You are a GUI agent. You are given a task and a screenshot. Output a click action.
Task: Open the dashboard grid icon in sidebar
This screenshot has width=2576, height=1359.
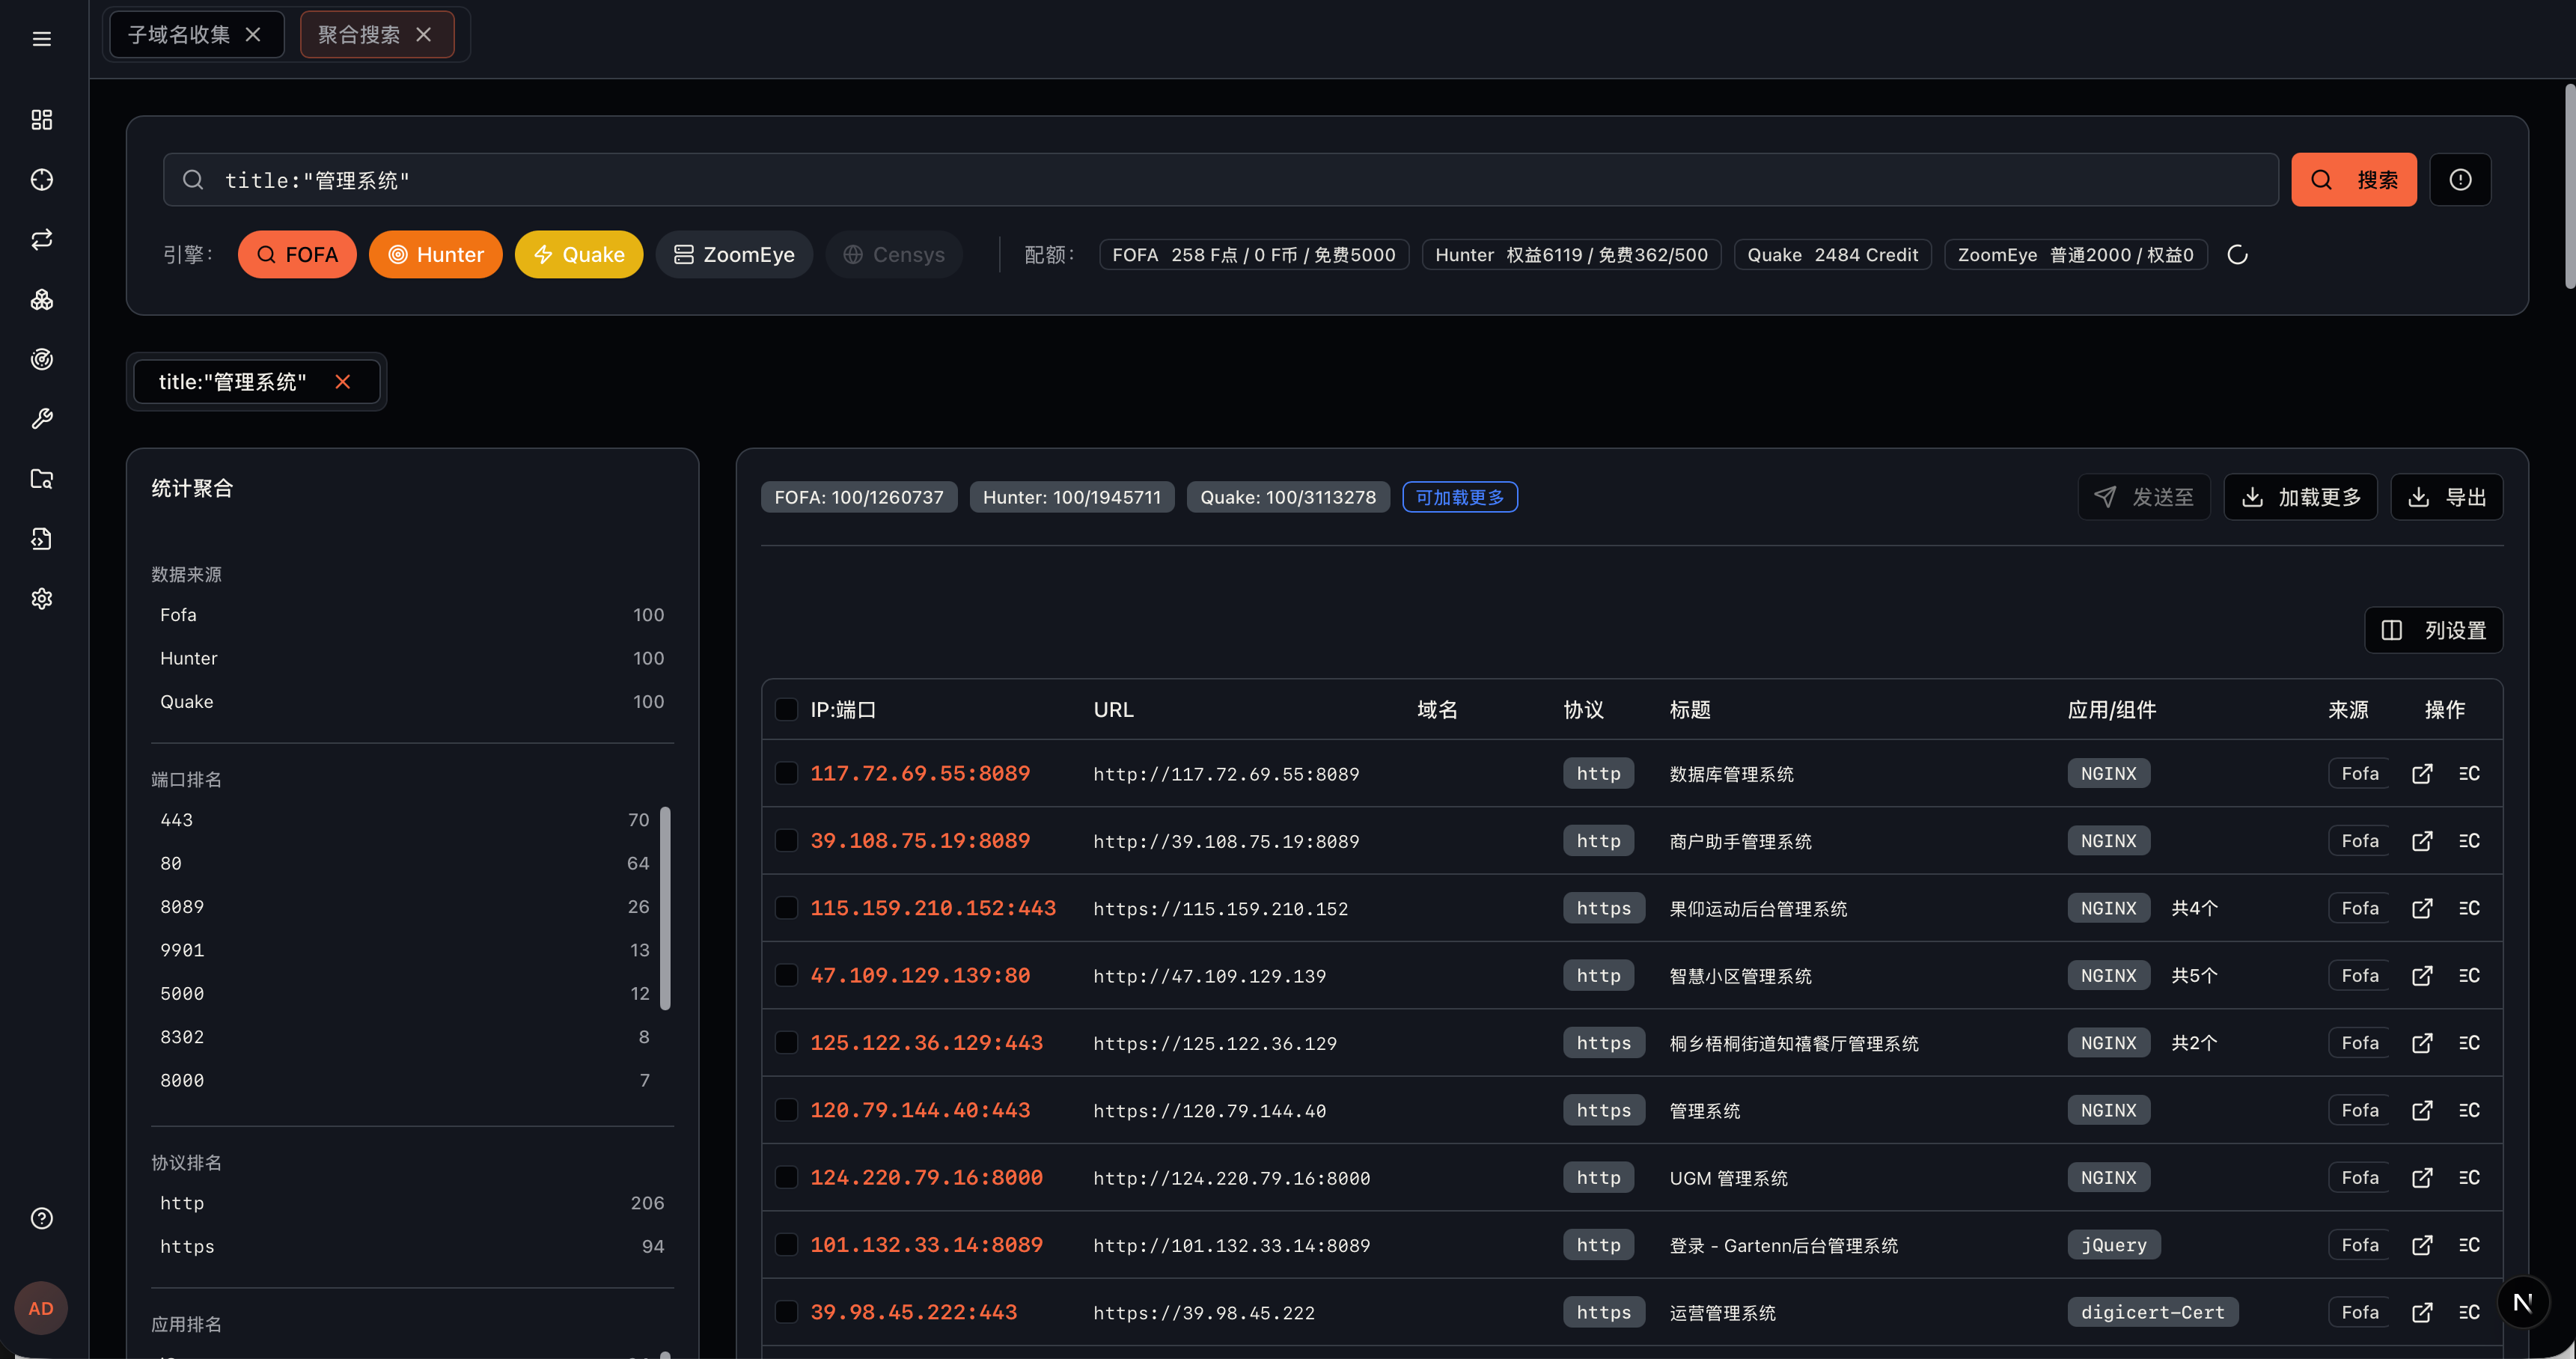tap(41, 120)
